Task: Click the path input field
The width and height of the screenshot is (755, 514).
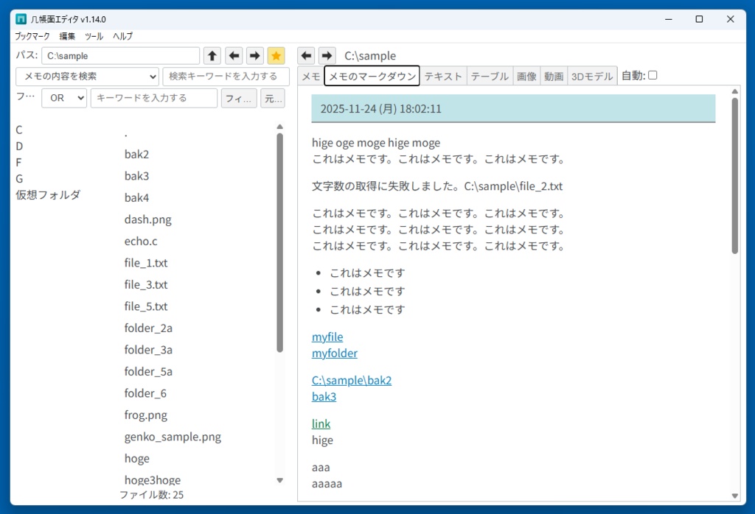Action: pyautogui.click(x=120, y=56)
